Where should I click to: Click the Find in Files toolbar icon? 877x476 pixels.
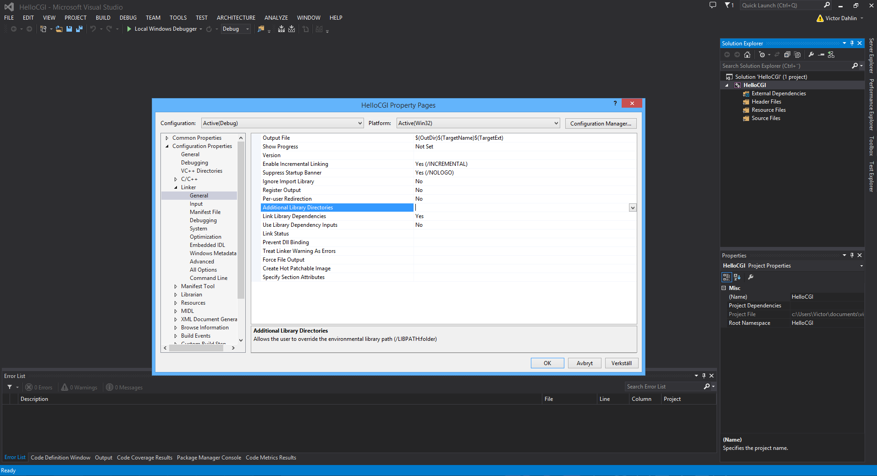click(x=261, y=29)
